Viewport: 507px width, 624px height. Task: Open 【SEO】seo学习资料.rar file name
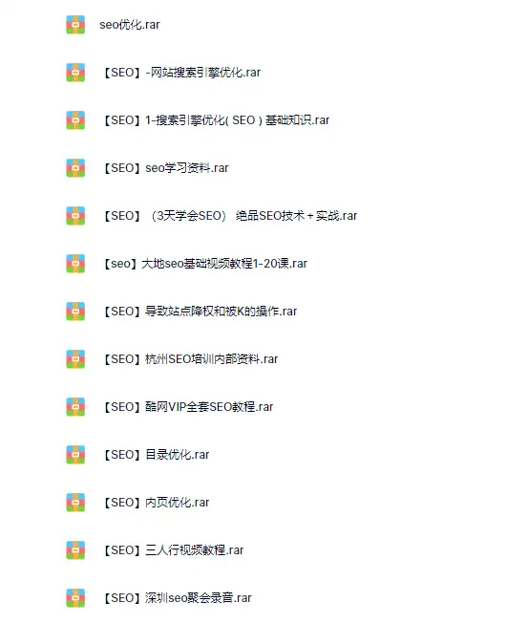pos(165,168)
